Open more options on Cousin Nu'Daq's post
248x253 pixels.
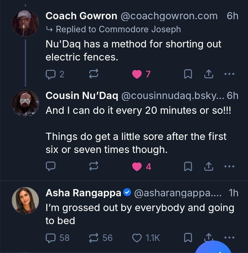[x=229, y=167]
